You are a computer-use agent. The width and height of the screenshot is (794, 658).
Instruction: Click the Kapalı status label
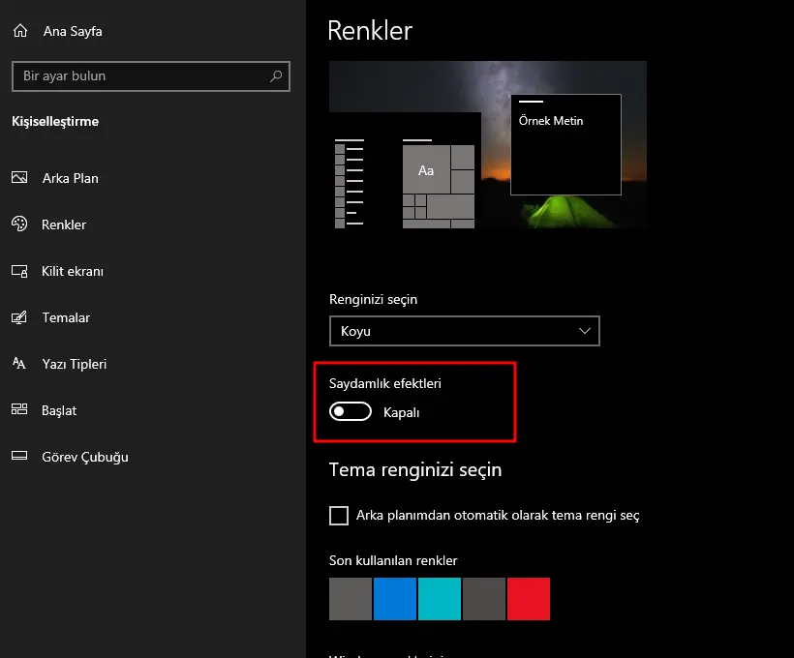click(401, 412)
